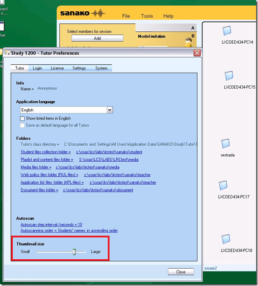Open Application list files folder (APL-files) link
This screenshot has width=258, height=286.
pos(52,182)
